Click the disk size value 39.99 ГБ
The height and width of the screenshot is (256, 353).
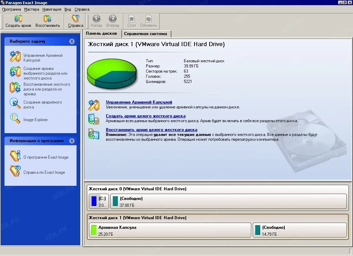[191, 66]
